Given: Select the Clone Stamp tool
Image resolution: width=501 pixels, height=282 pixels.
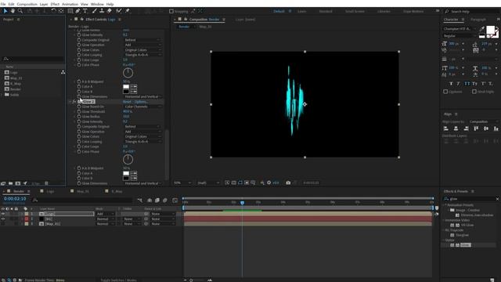Looking at the screenshot, I should pos(102,11).
